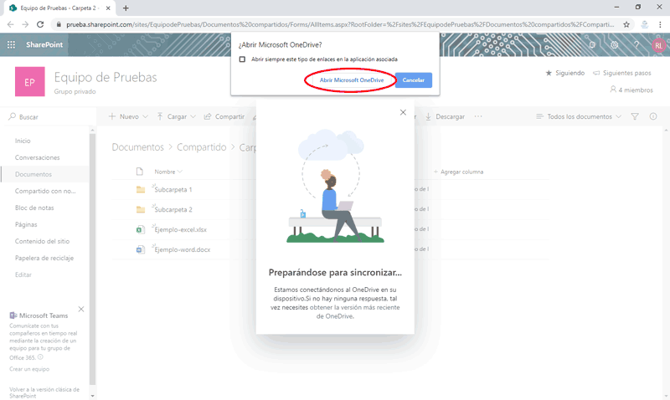Open the details info pane icon

[x=653, y=116]
